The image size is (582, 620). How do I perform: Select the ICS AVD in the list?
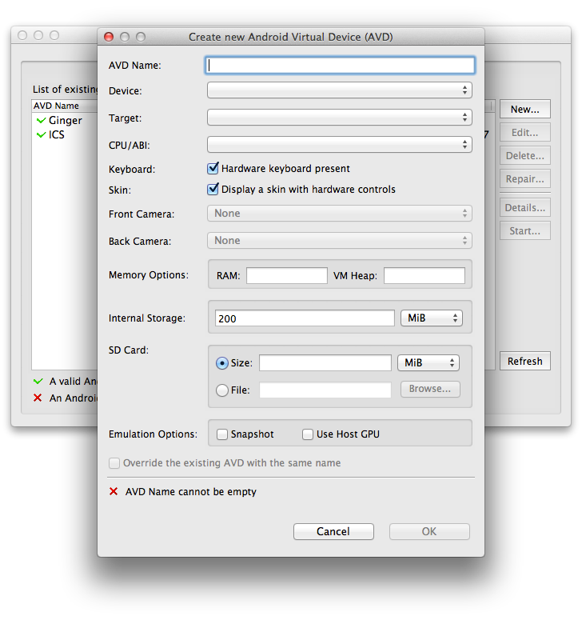point(57,135)
